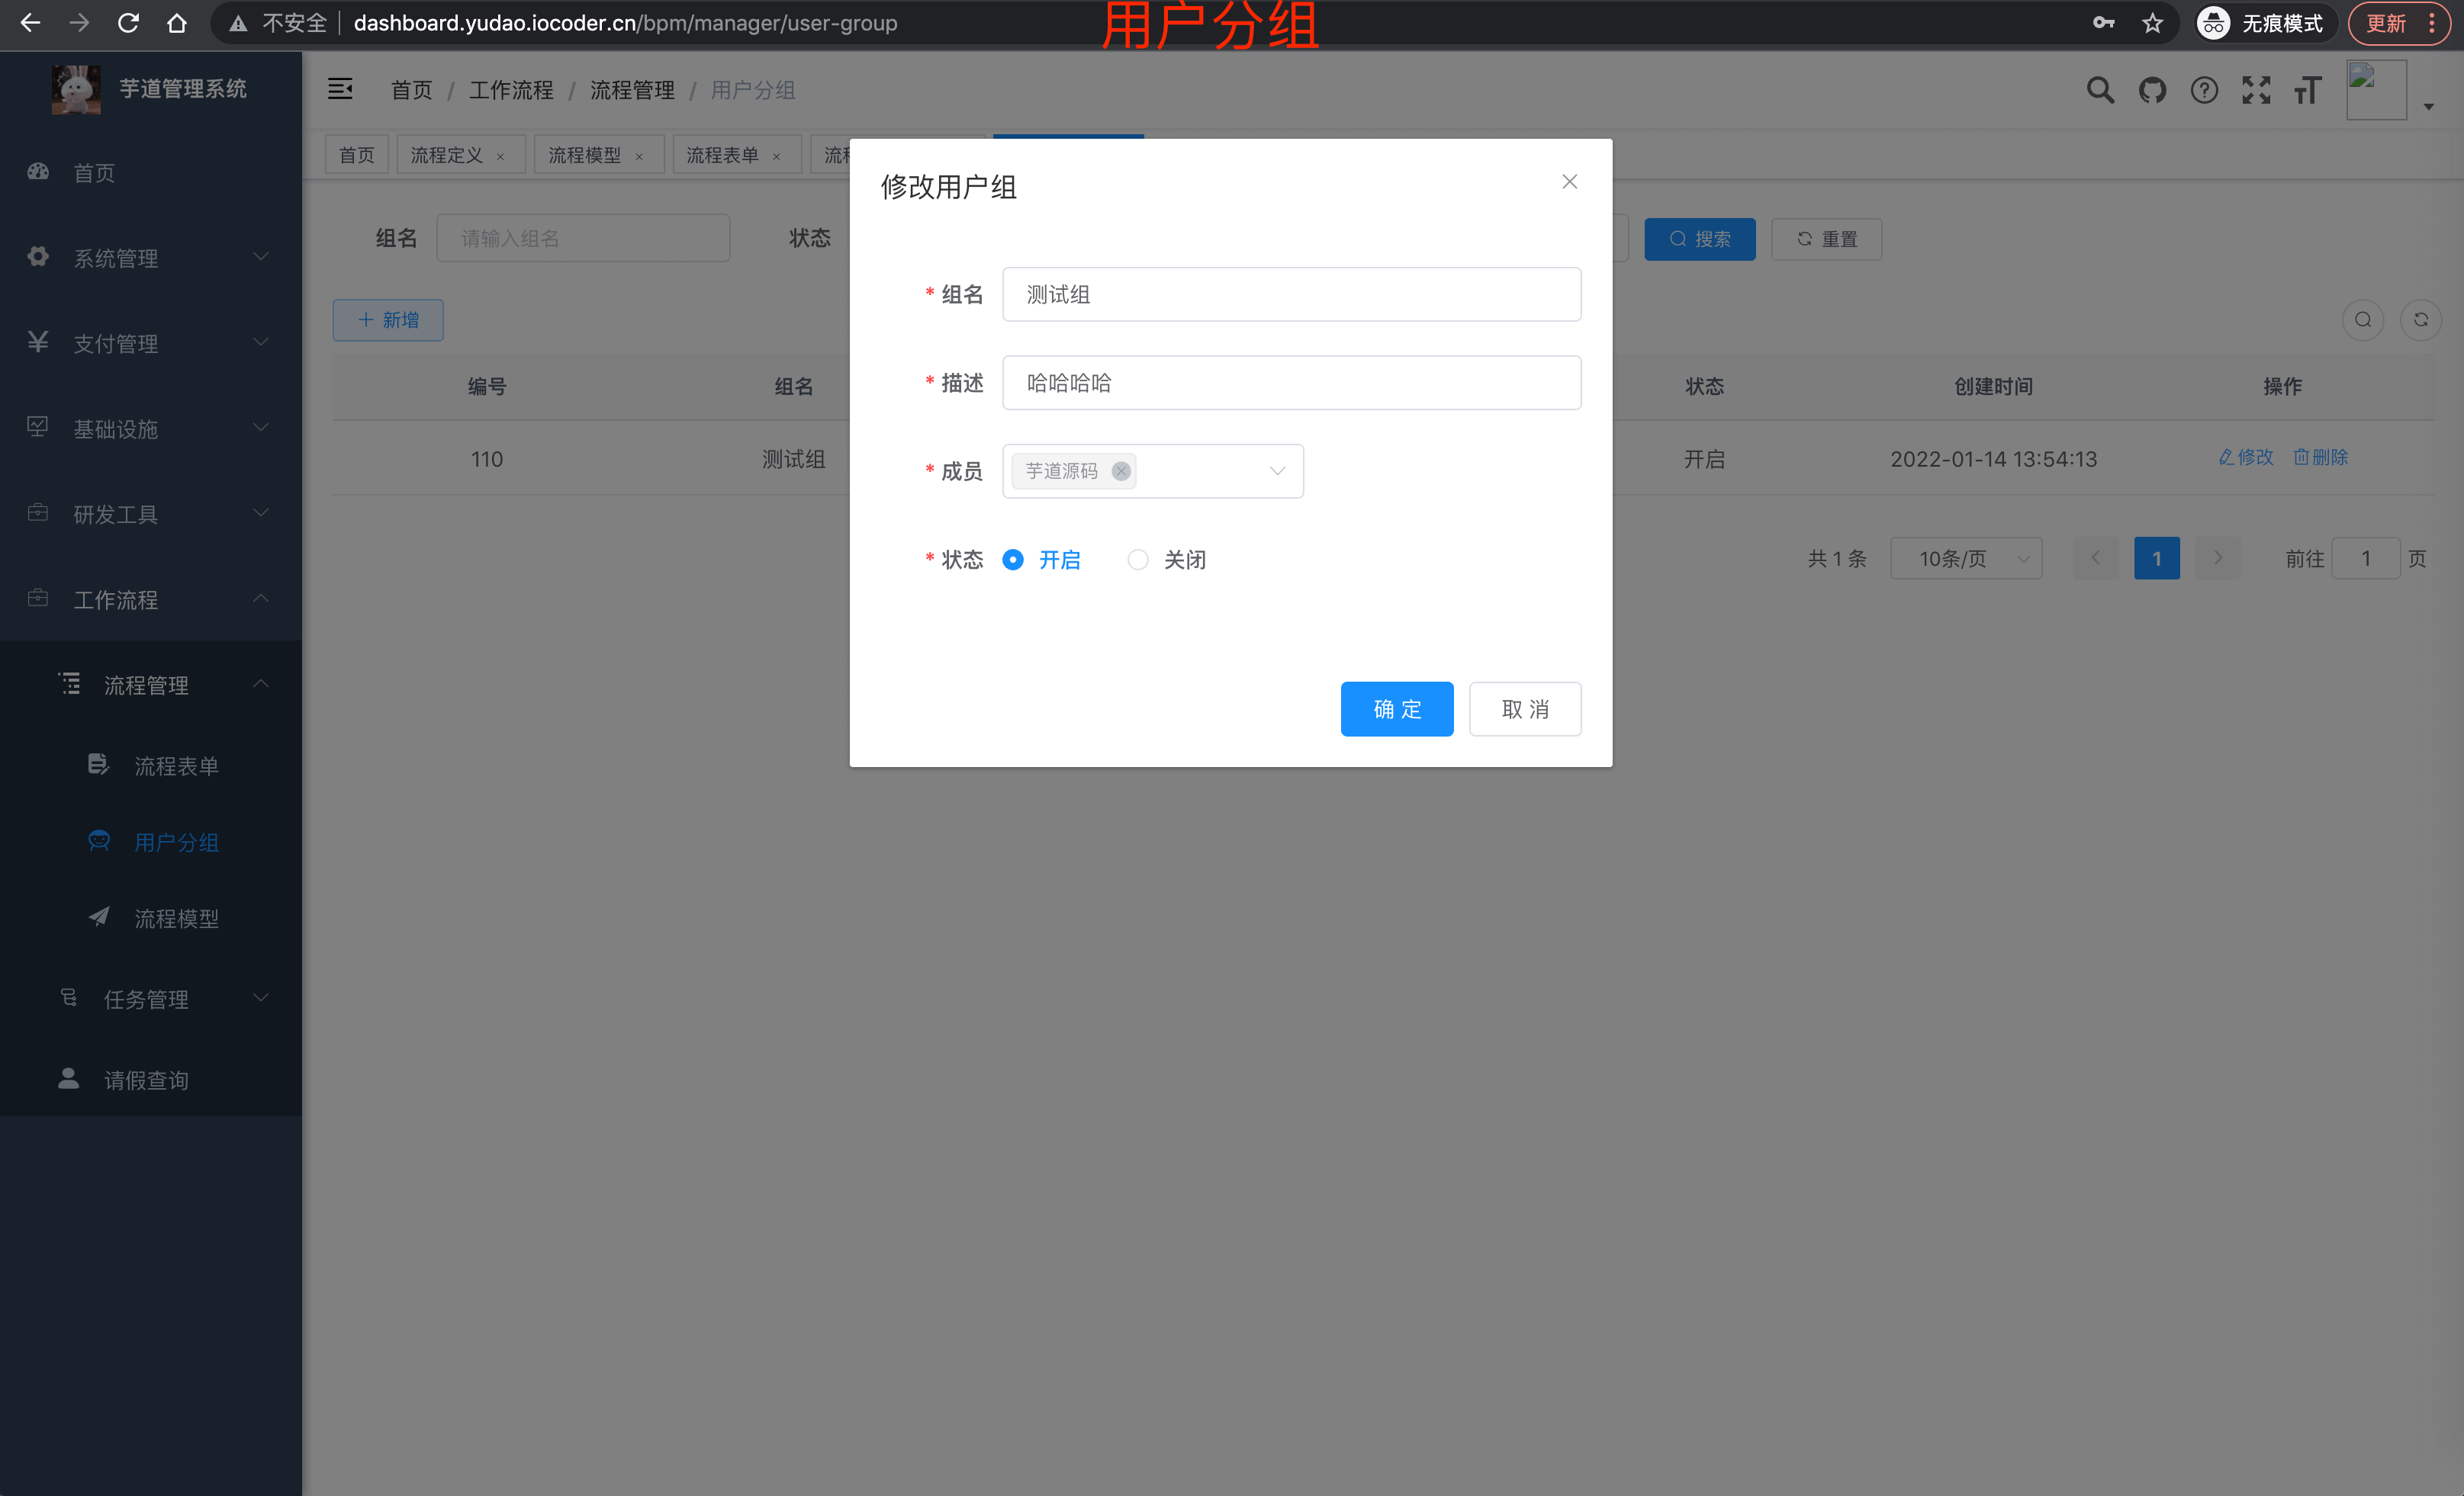Collapse the 流程管理 submenu
This screenshot has height=1496, width=2464.
point(151,685)
